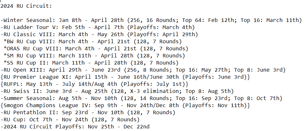Click the 'Summer Seasonal' entry

141,98
